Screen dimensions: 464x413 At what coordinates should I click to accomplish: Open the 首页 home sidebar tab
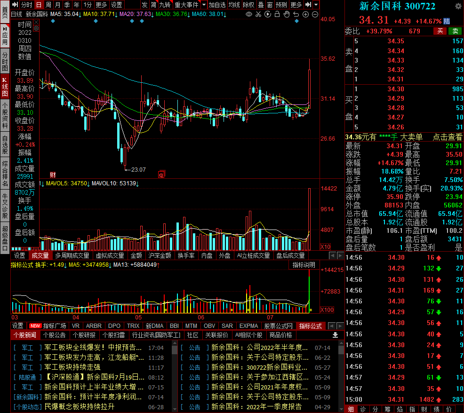[5, 11]
